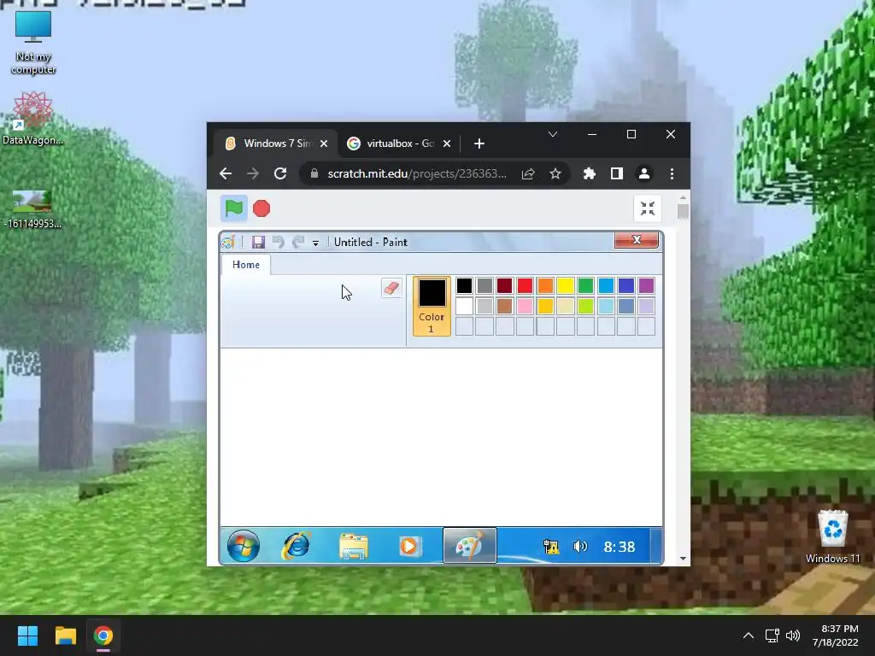Pick the lime green color swatch

pyautogui.click(x=585, y=306)
